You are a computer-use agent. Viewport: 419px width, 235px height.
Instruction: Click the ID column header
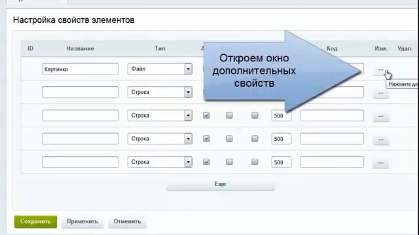click(31, 48)
